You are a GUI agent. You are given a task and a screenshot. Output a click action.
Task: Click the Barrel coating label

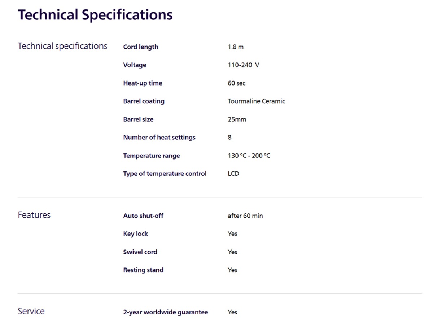click(x=144, y=101)
